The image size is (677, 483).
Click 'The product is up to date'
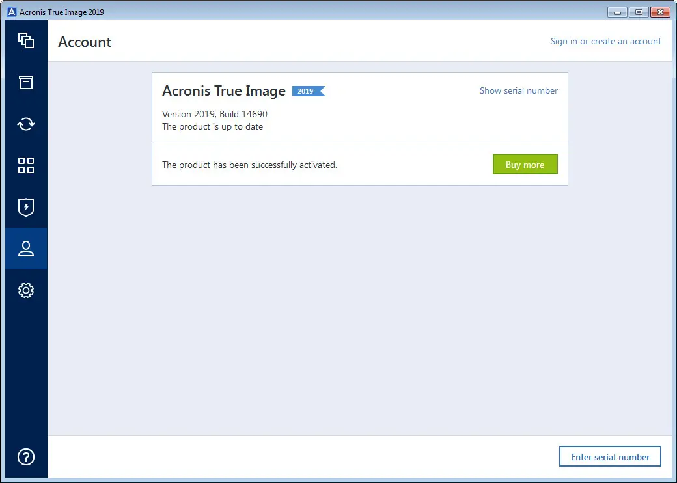coord(212,126)
